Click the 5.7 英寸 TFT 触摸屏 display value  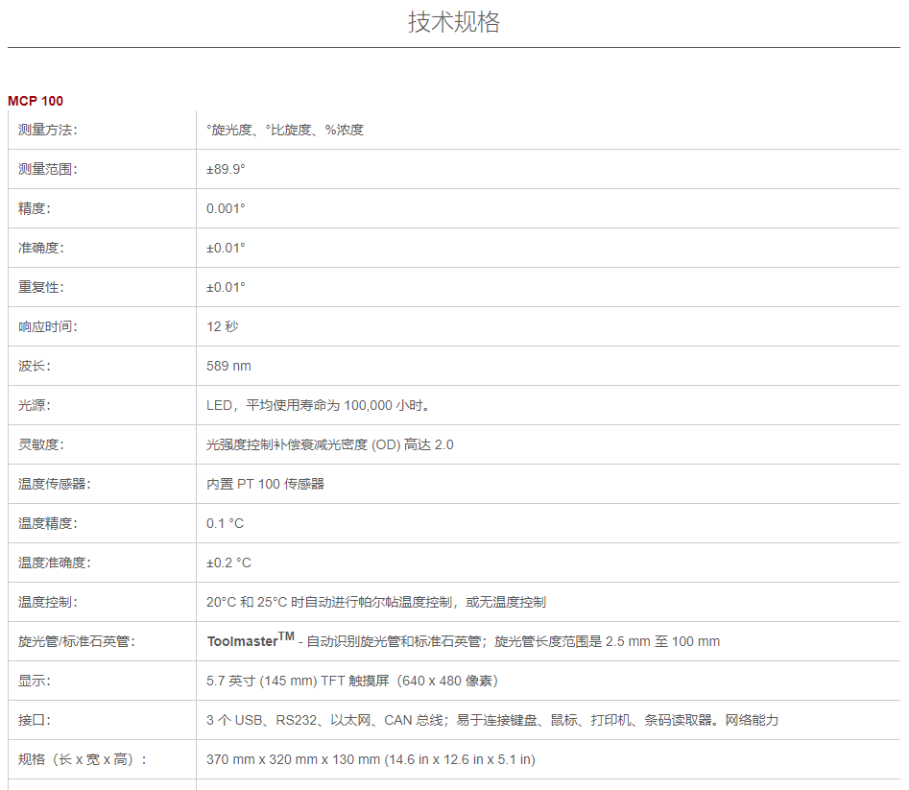point(351,681)
